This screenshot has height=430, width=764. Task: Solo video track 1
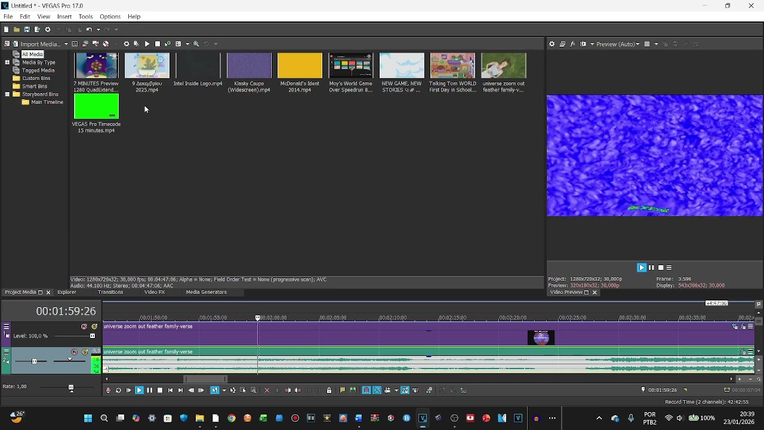(x=94, y=327)
